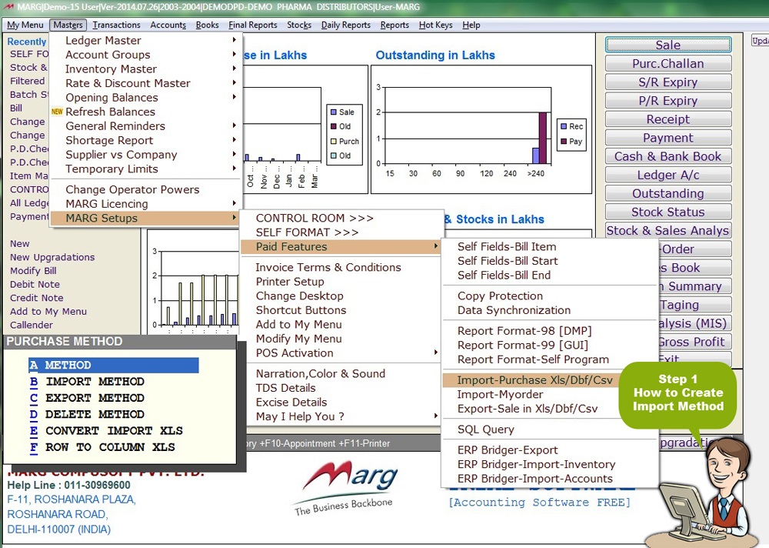Click the Receipt button
The height and width of the screenshot is (548, 769).
click(x=668, y=119)
